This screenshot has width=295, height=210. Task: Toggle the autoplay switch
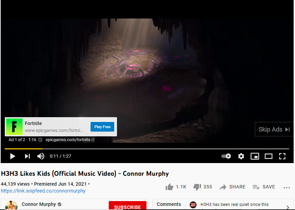pos(226,156)
